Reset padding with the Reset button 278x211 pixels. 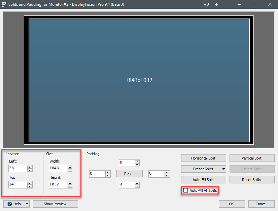129,174
